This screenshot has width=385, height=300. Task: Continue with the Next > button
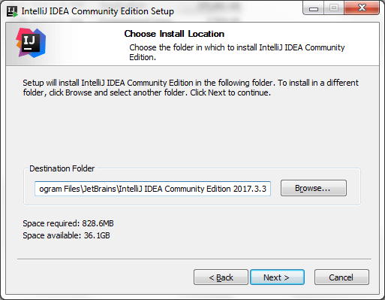point(277,277)
